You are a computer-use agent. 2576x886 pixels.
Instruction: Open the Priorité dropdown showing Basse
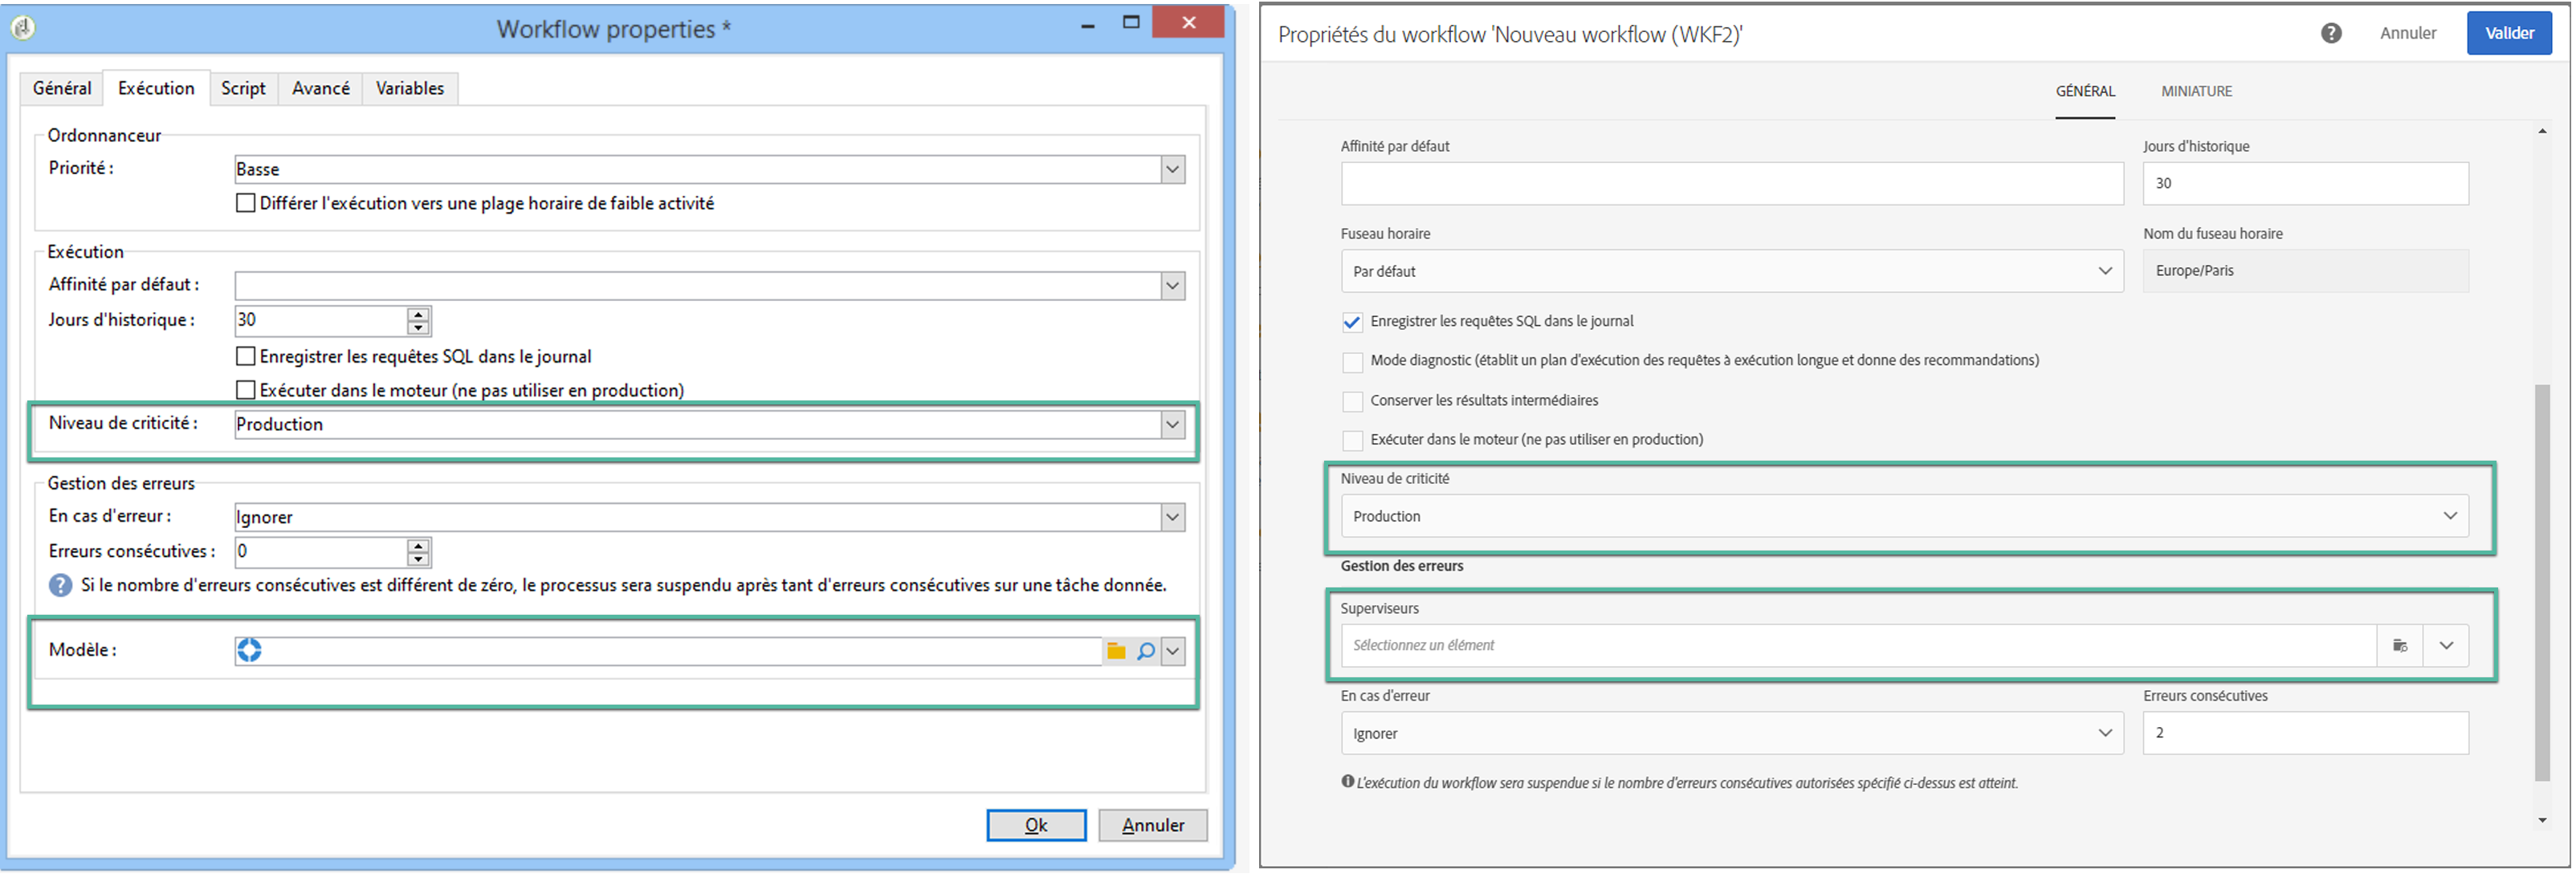pos(1172,170)
